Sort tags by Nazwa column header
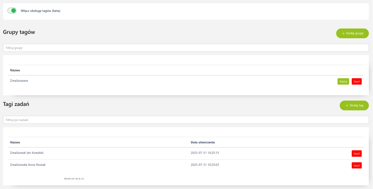The width and height of the screenshot is (373, 189). pyautogui.click(x=15, y=142)
